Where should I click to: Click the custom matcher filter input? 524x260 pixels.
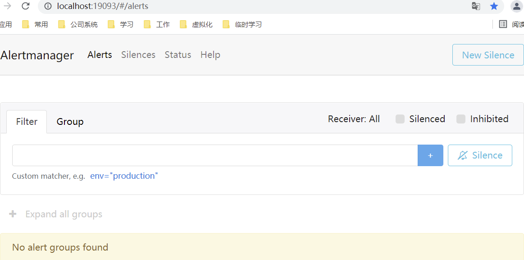point(215,155)
